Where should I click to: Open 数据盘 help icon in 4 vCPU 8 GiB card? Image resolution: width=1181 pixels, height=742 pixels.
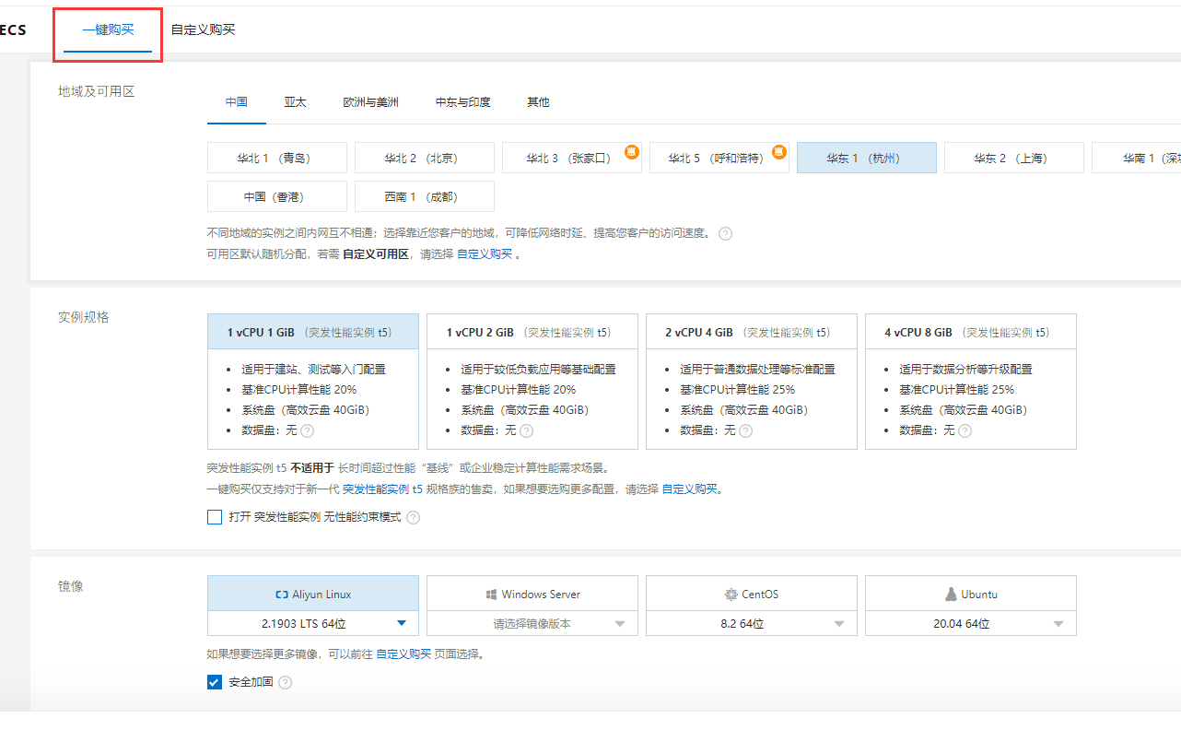click(965, 430)
